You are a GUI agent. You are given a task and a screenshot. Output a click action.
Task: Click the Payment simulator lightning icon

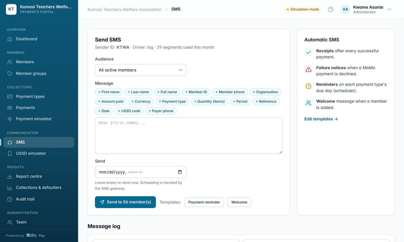click(x=10, y=119)
